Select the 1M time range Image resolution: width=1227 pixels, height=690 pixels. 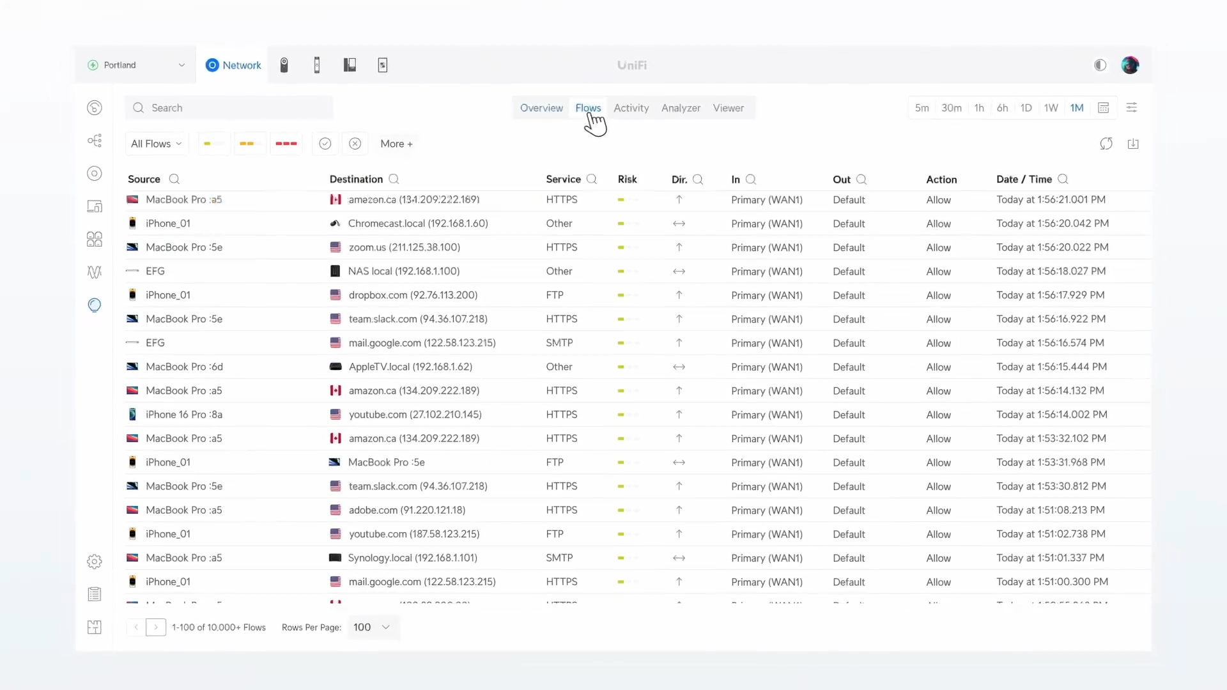click(x=1077, y=108)
